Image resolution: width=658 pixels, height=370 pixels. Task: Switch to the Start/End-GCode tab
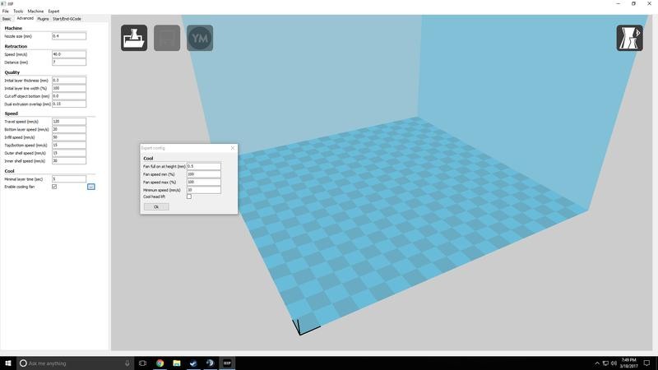[x=67, y=18]
